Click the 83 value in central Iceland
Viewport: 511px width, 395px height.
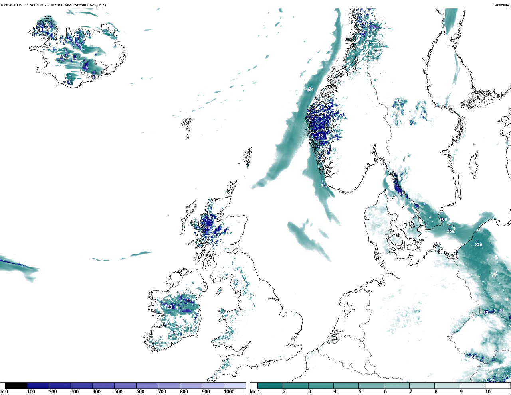coord(74,59)
